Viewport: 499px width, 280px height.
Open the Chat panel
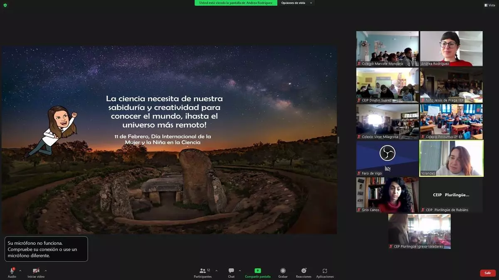pyautogui.click(x=231, y=273)
